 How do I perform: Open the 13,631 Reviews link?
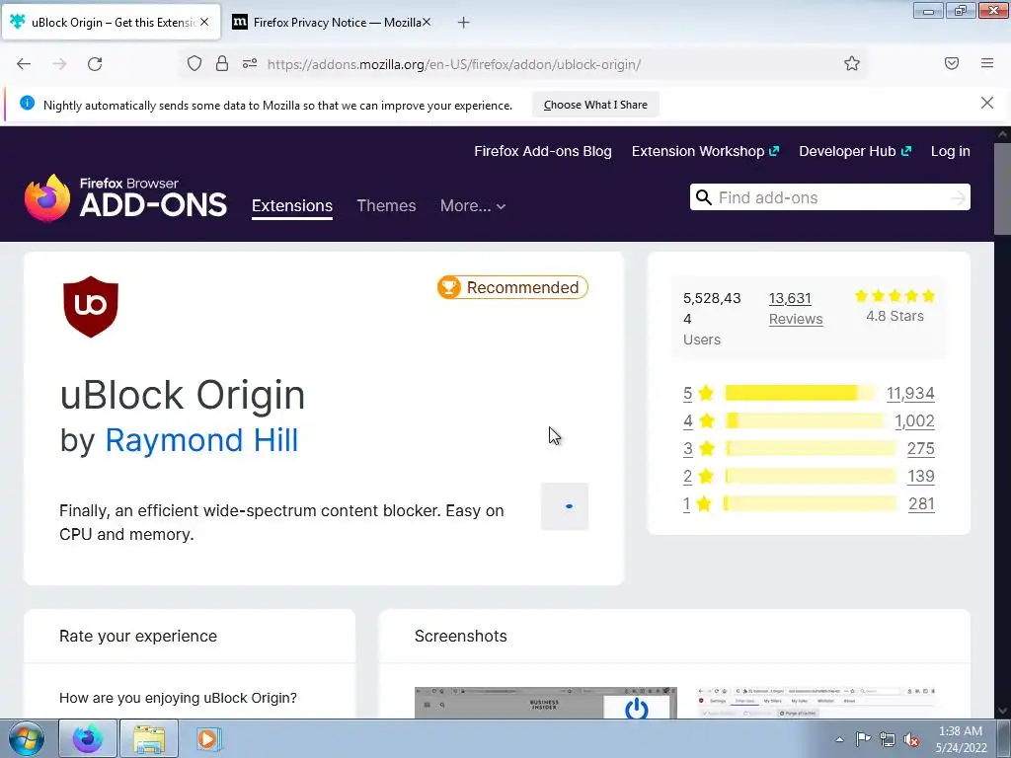point(796,309)
